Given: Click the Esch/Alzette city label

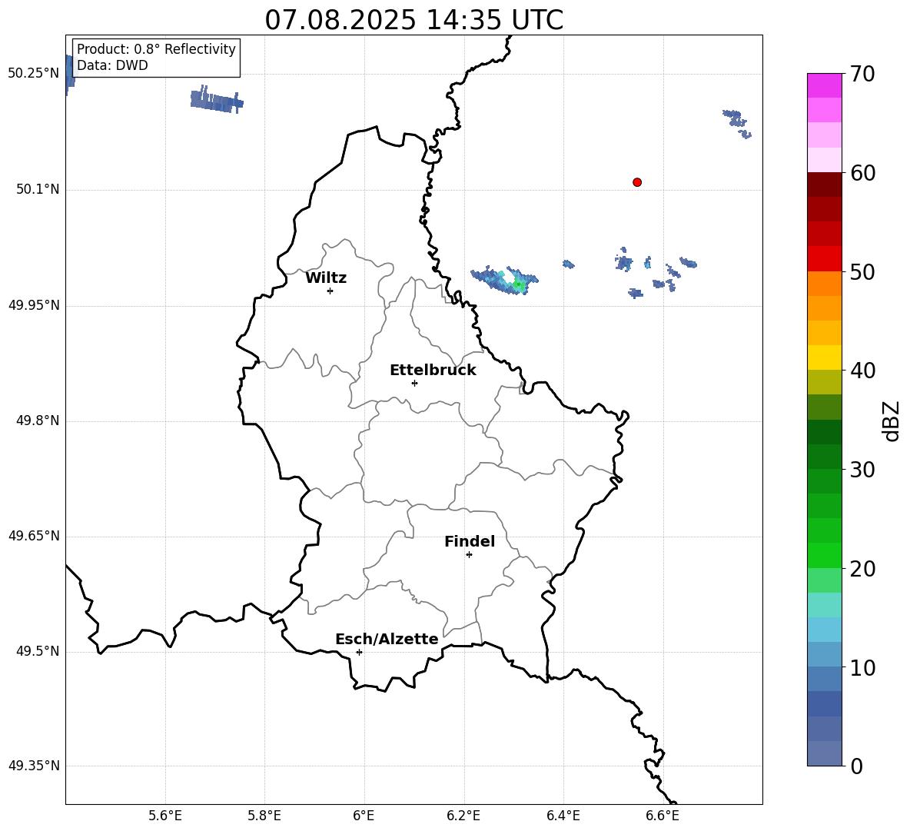Looking at the screenshot, I should [387, 639].
